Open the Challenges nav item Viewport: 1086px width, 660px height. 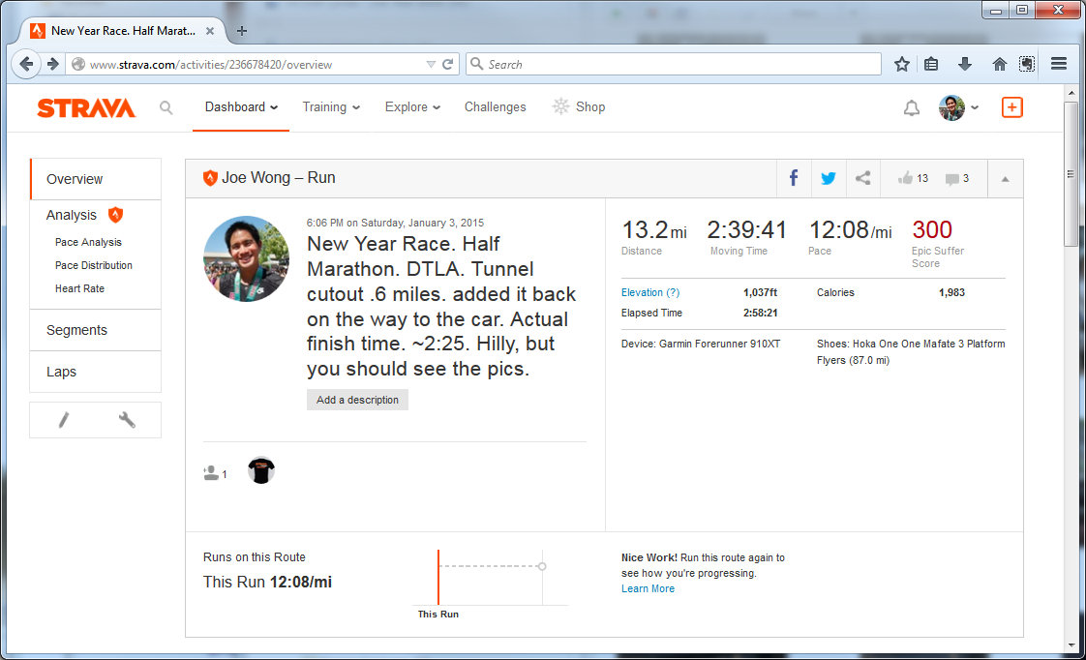(495, 107)
